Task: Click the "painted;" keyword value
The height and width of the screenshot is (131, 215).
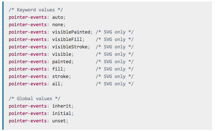Action: (62, 62)
